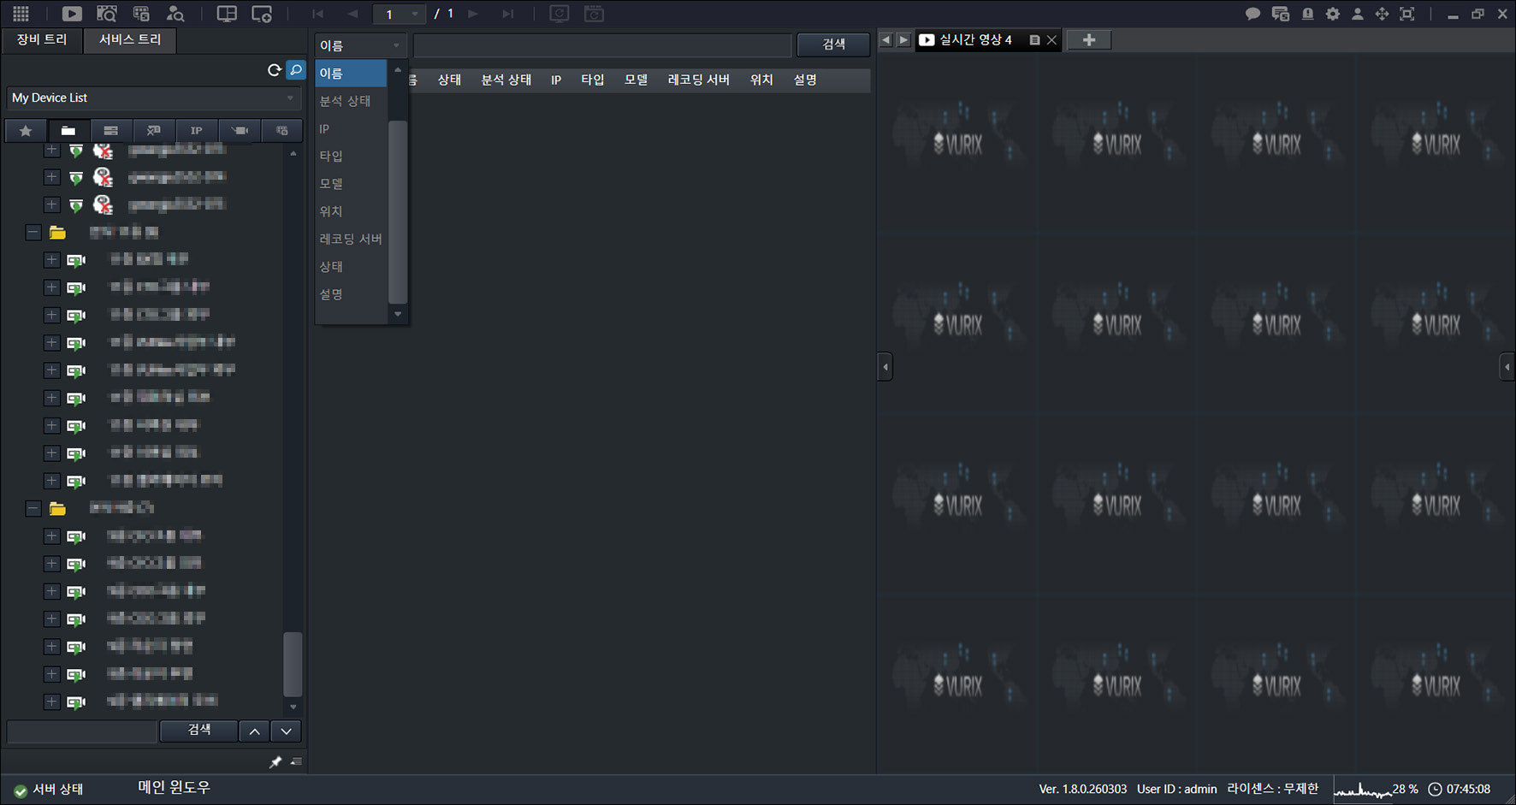This screenshot has width=1516, height=805.
Task: Click the search keyword input field
Action: pos(602,45)
